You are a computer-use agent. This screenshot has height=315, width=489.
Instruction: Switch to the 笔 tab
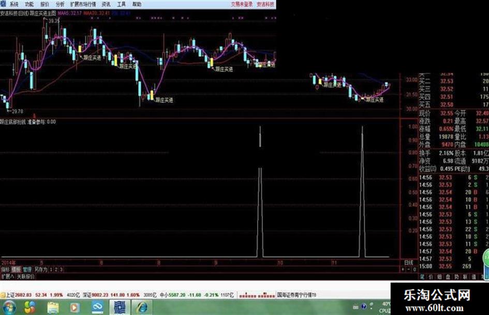point(422,277)
